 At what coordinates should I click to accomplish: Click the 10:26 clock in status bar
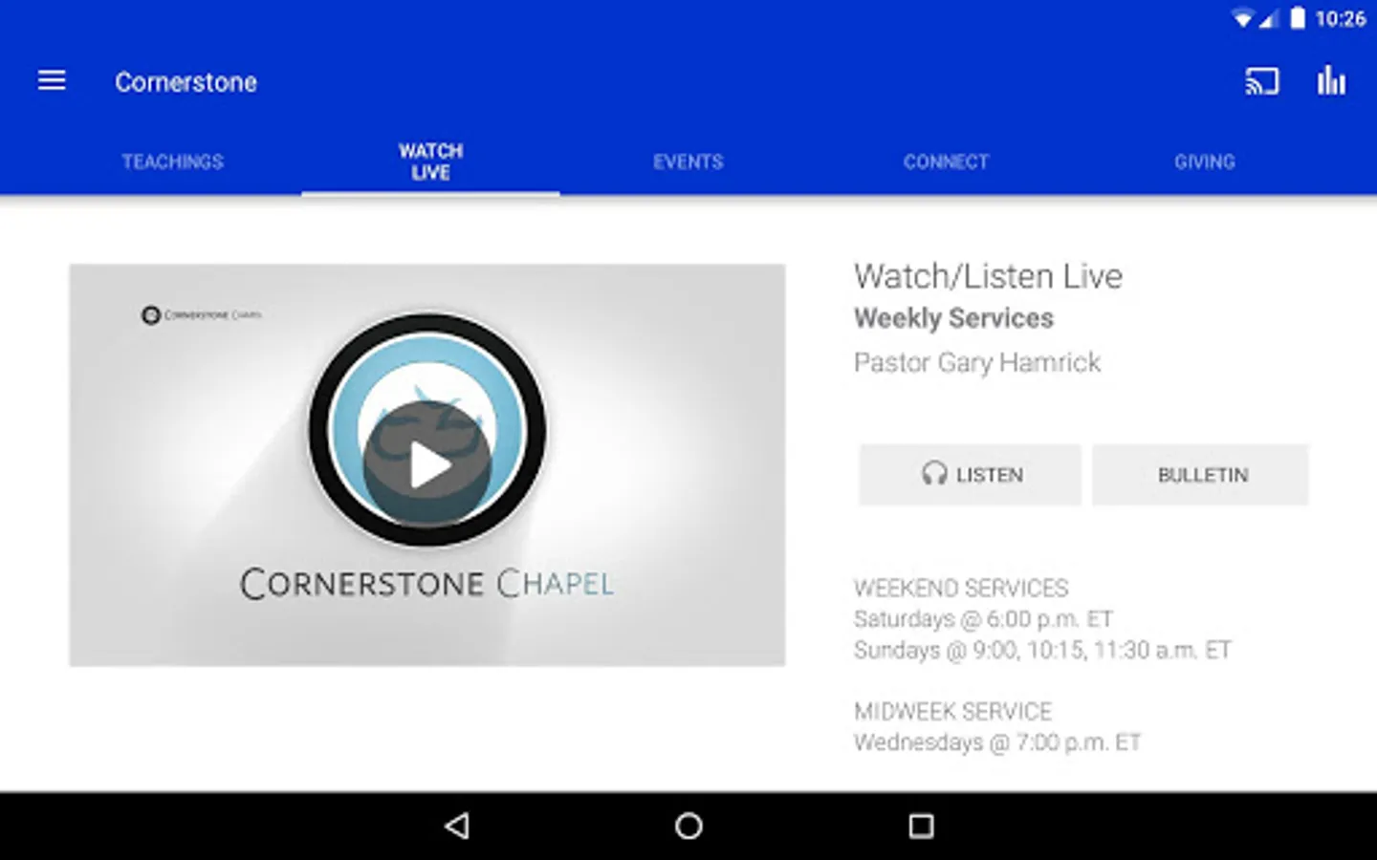coord(1340,18)
